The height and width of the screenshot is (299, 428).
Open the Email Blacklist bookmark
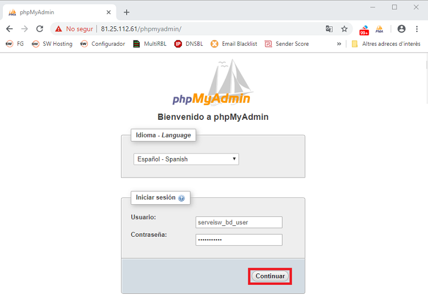click(x=234, y=43)
